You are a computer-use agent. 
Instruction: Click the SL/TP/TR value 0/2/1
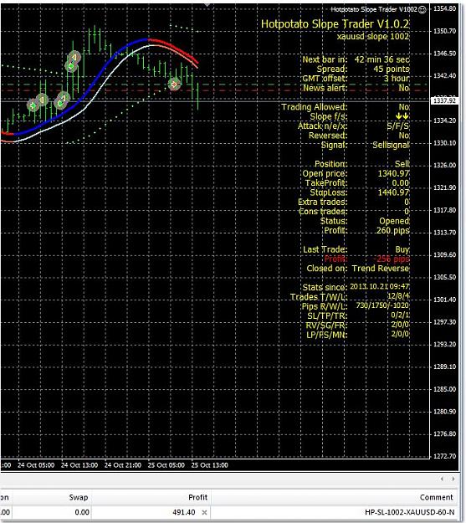click(400, 315)
